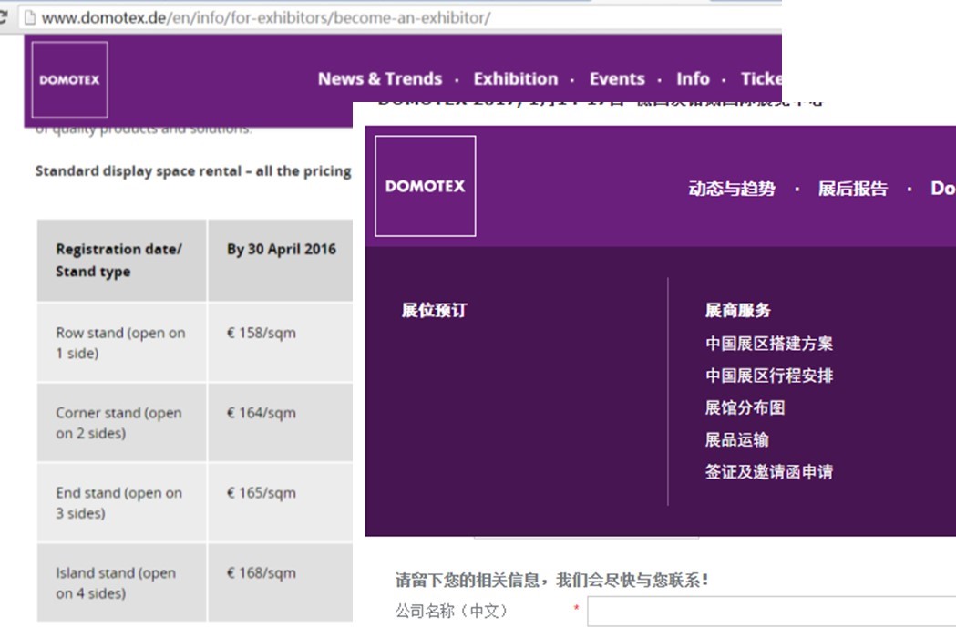
Task: Click the 请留下您的相关信息 prompt text
Action: click(x=551, y=580)
